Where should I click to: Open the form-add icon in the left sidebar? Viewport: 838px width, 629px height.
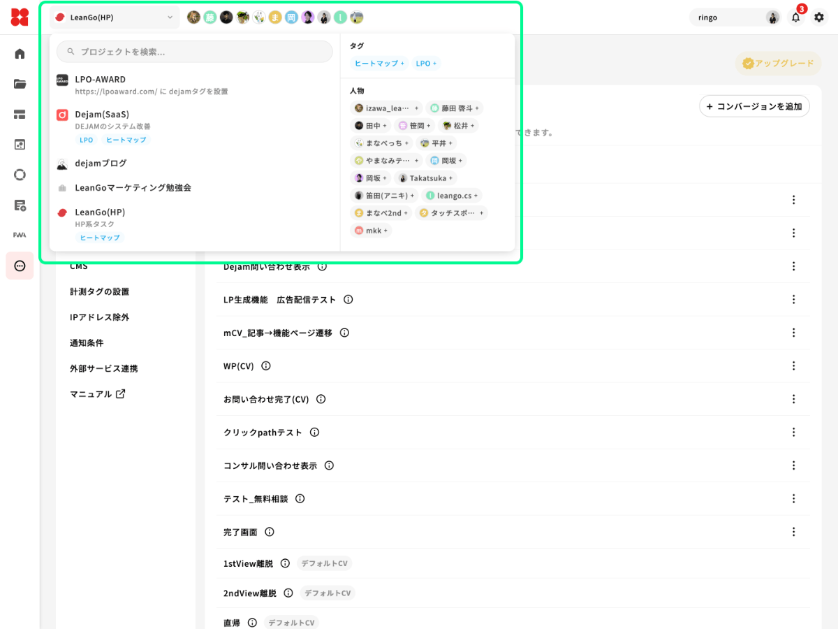(20, 205)
